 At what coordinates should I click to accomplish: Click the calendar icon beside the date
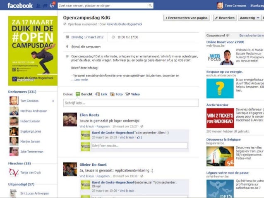67,37
